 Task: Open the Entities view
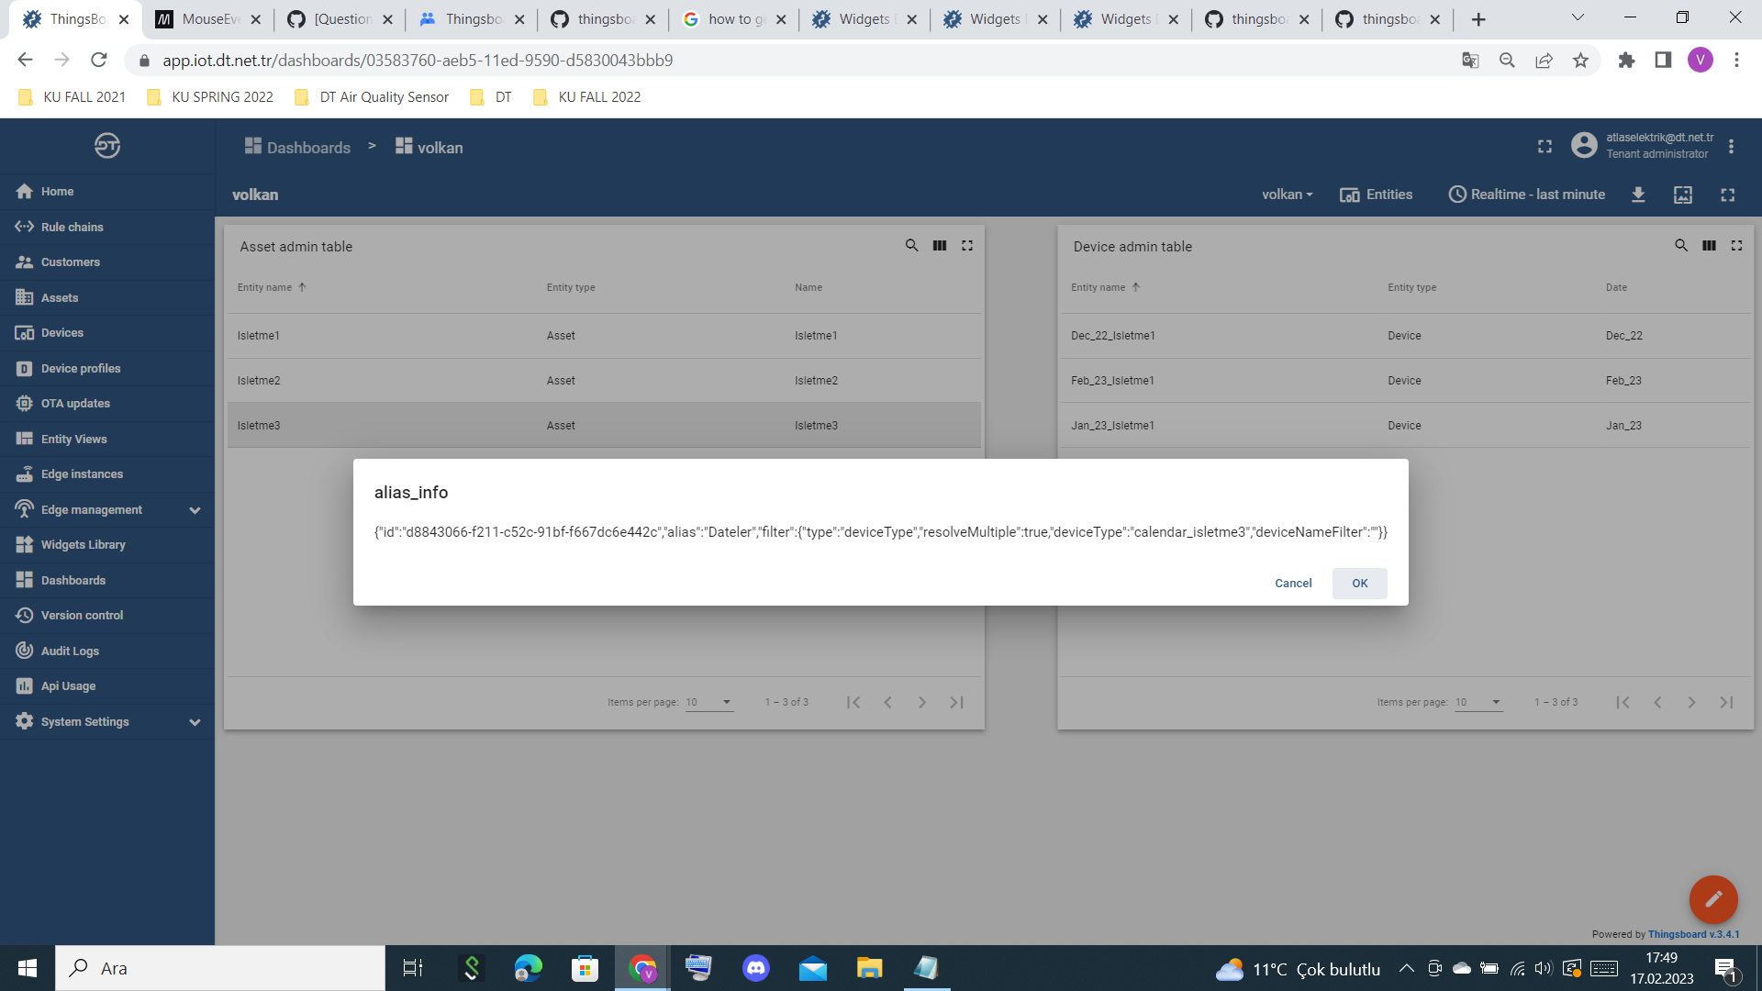click(x=1376, y=195)
